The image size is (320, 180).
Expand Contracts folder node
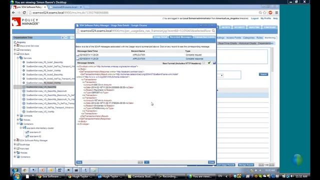coord(18,115)
